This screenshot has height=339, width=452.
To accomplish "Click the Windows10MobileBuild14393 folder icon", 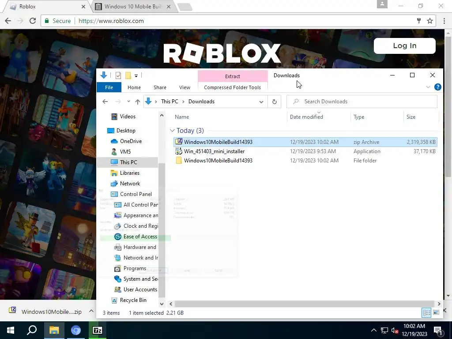I will (x=179, y=161).
